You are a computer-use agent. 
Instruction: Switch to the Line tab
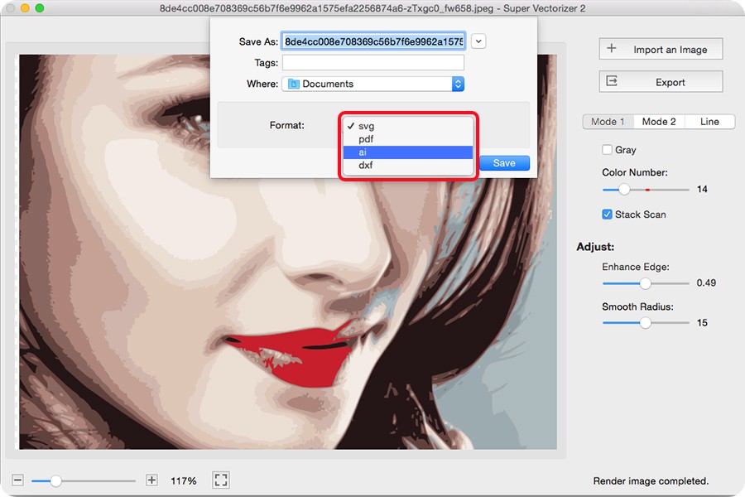point(709,121)
